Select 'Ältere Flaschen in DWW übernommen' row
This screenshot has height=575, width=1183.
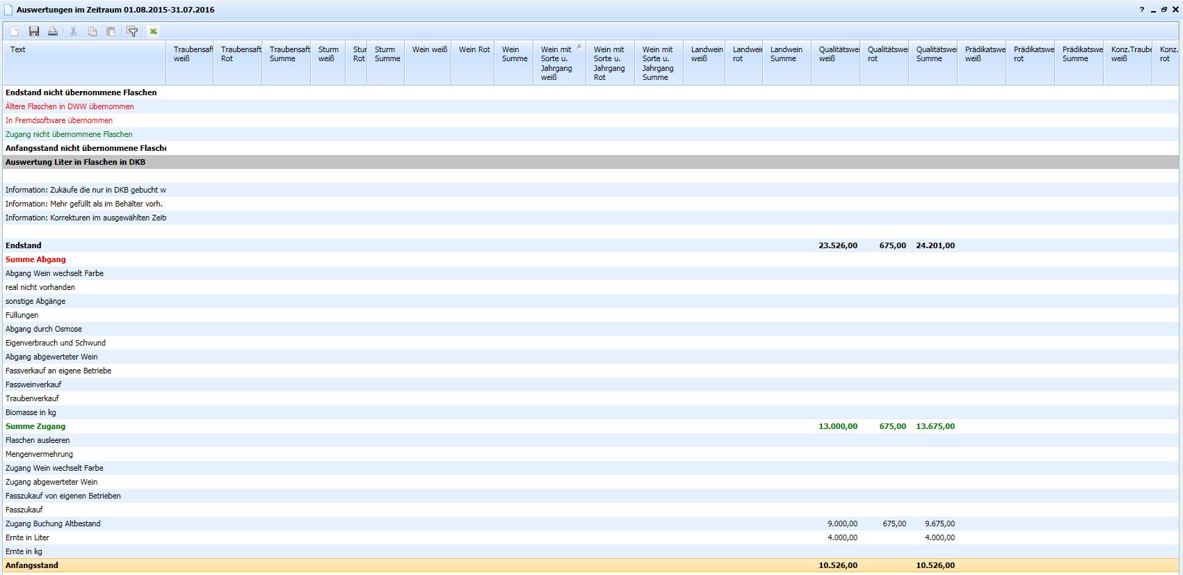point(70,106)
